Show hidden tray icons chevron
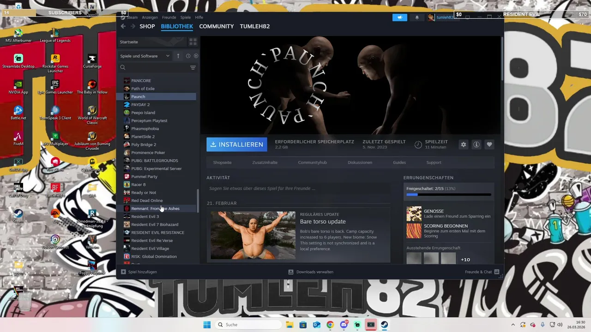The width and height of the screenshot is (591, 332). [513, 325]
